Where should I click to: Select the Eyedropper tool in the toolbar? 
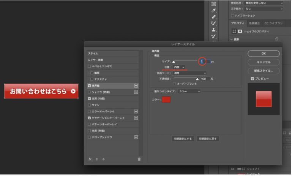click(213, 11)
